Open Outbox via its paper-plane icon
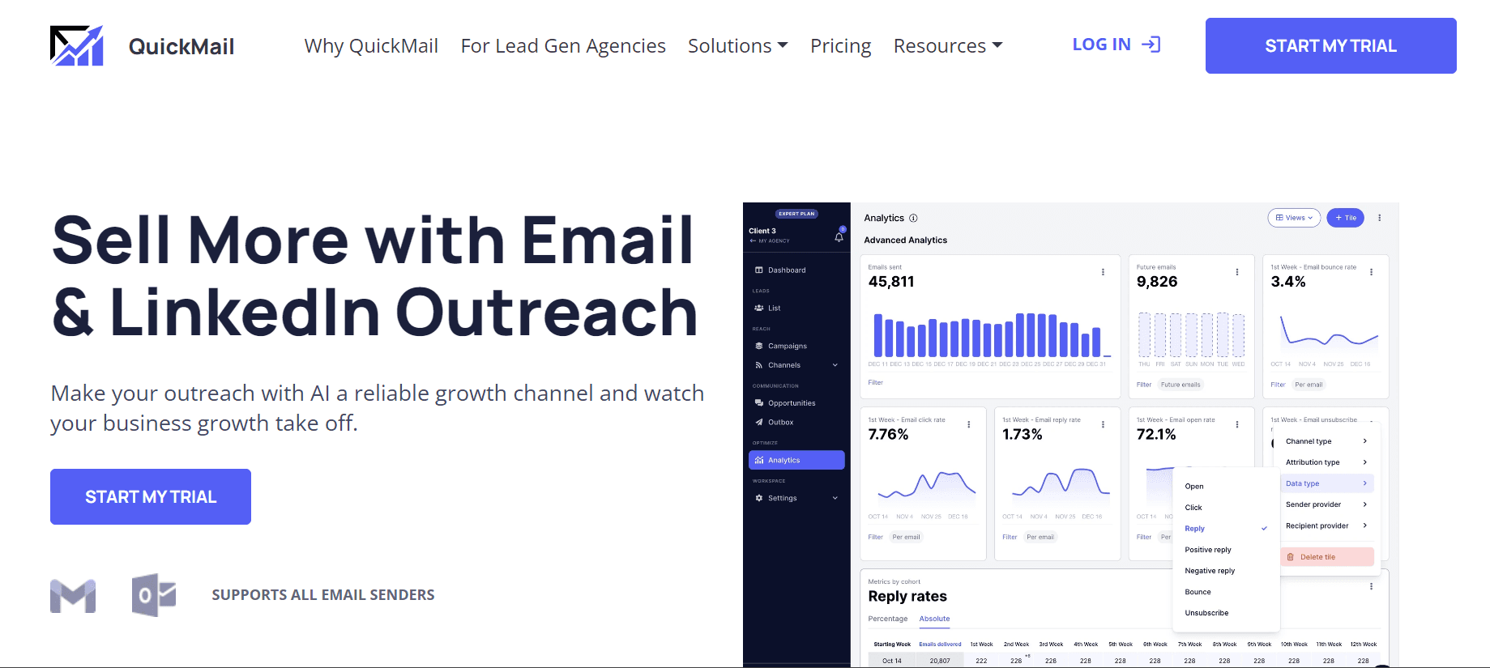 click(759, 422)
